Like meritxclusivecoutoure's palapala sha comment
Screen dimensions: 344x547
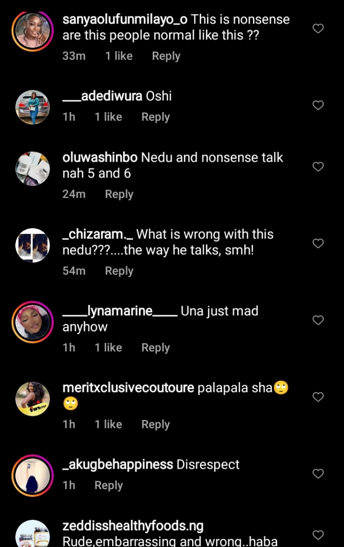(318, 397)
